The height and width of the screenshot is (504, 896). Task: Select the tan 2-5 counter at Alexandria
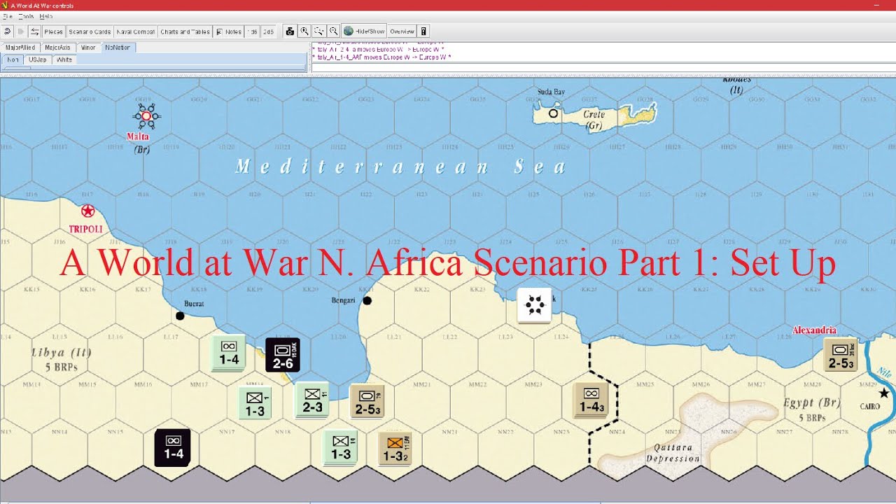841,355
